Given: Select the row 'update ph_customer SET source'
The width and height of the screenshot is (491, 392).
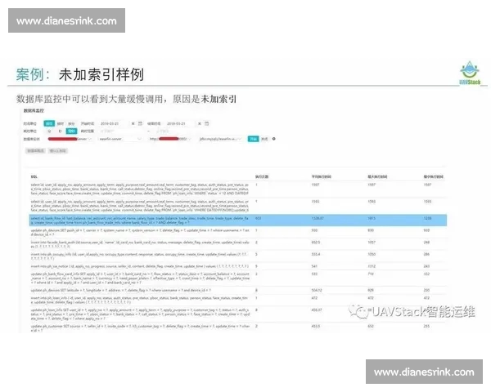Looking at the screenshot, I should pyautogui.click(x=238, y=328).
